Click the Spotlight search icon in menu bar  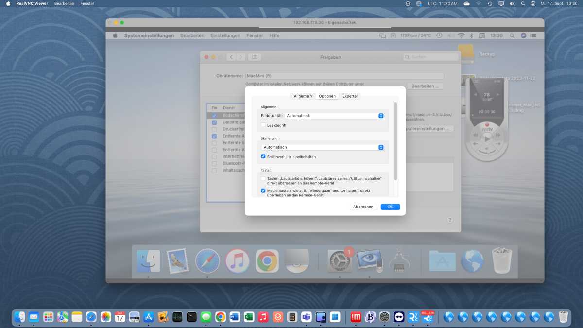[523, 3]
